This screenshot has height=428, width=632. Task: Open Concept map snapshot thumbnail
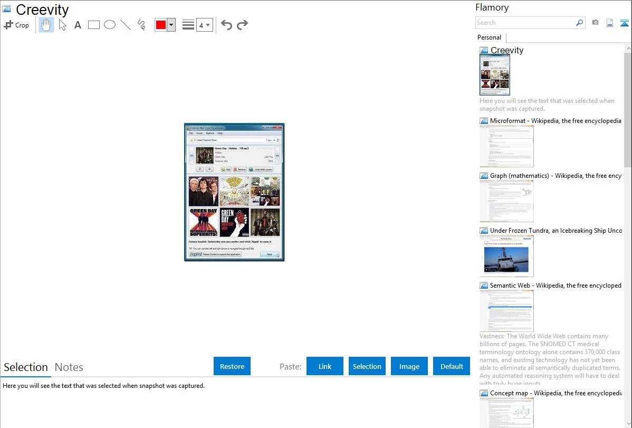(x=506, y=413)
